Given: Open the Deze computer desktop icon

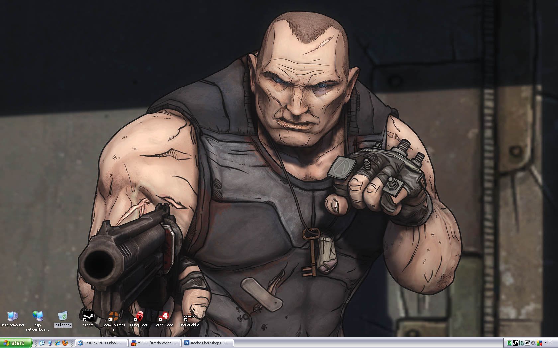Looking at the screenshot, I should pos(12,317).
